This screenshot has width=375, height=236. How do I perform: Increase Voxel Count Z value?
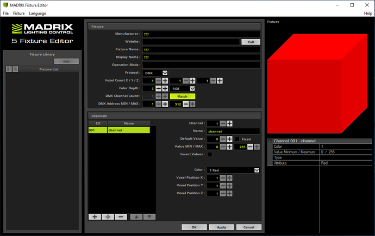220,81
